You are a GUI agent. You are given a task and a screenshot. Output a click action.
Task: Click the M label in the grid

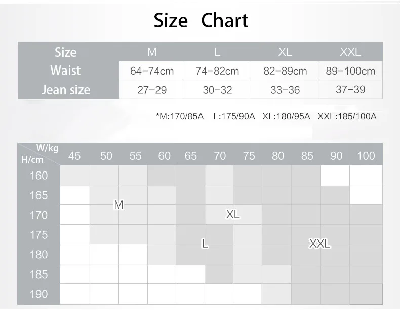click(x=118, y=204)
